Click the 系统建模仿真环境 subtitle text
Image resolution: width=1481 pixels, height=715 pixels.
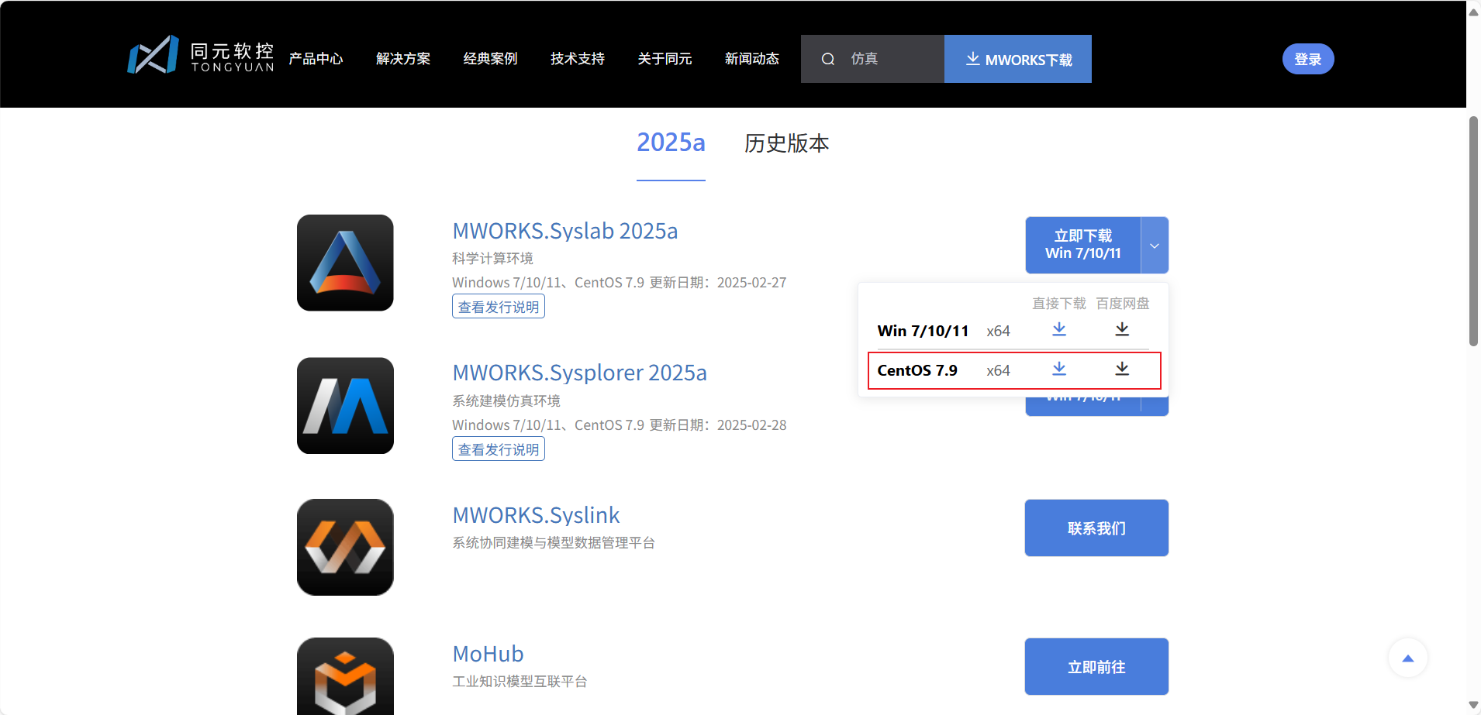[x=506, y=400]
